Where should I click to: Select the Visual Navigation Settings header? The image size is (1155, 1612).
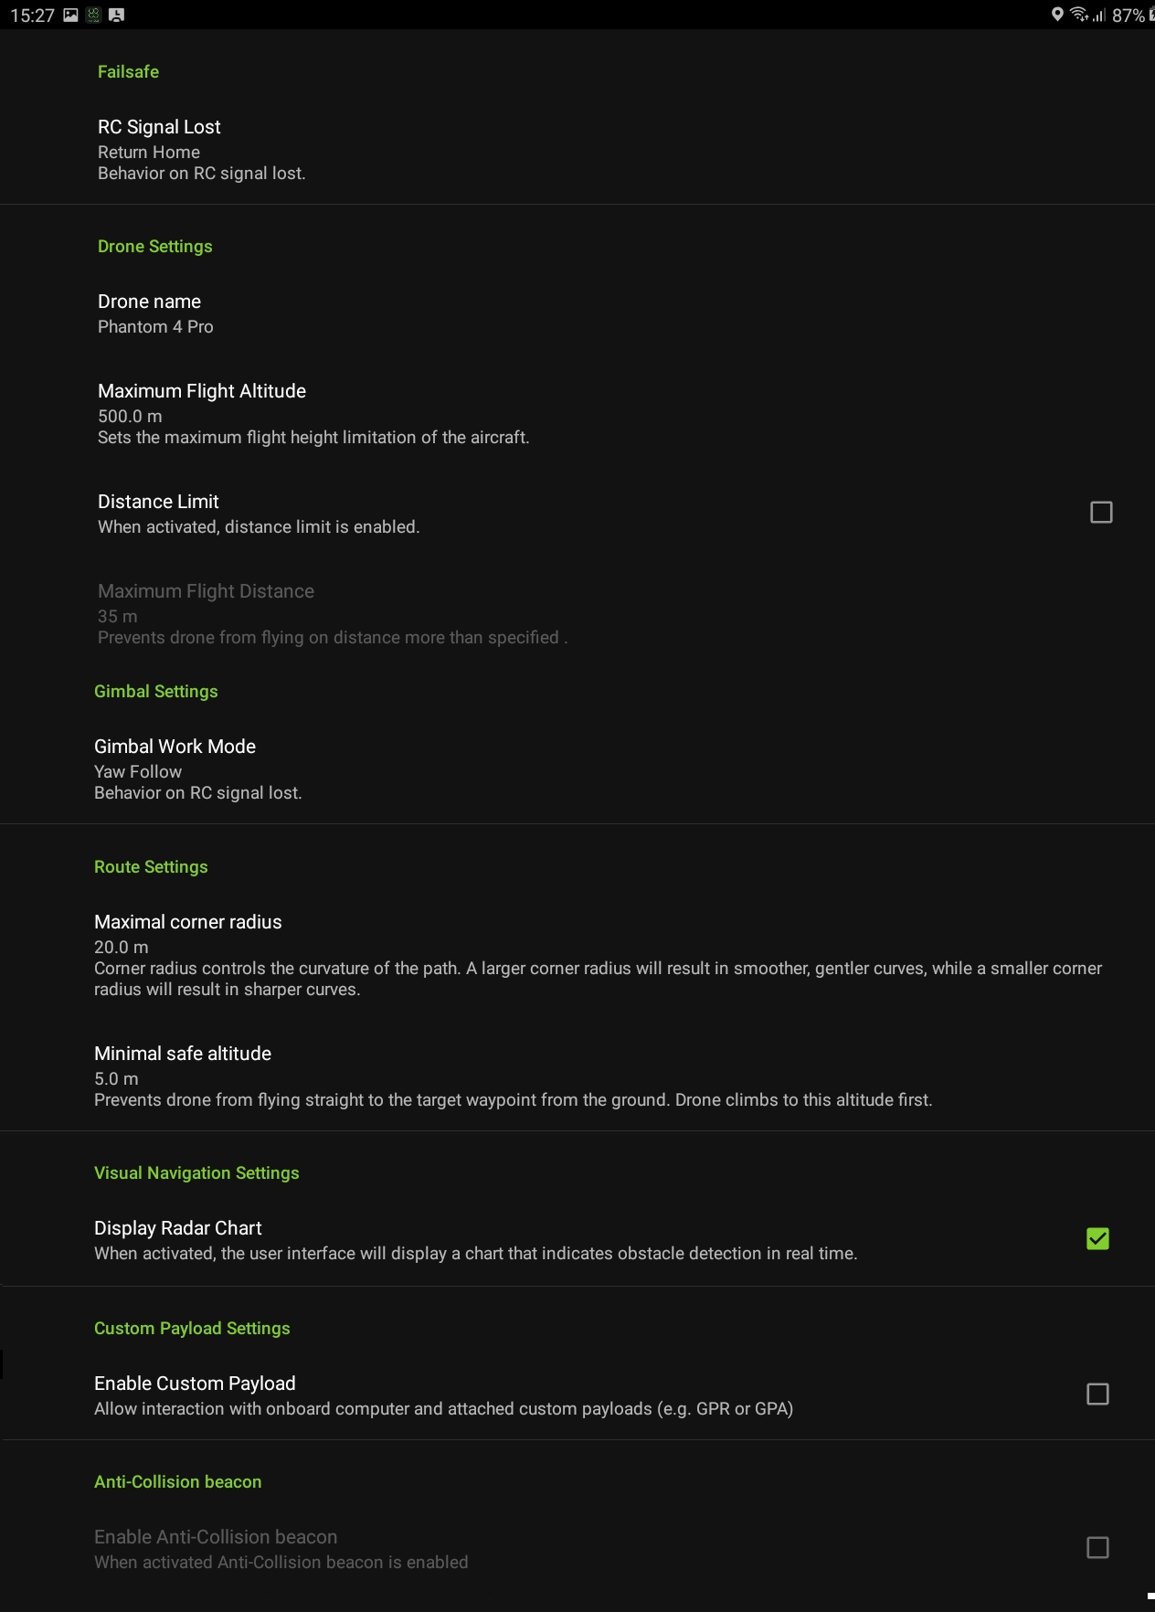[x=196, y=1173]
